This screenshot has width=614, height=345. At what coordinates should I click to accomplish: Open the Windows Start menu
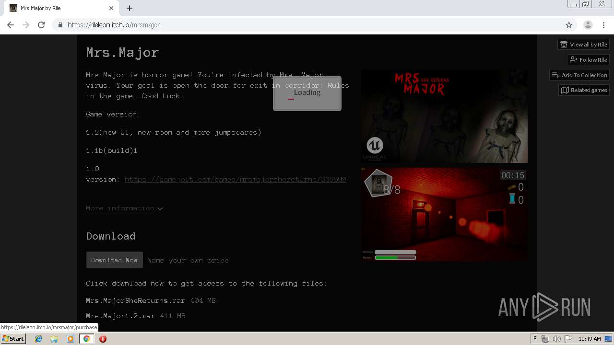pyautogui.click(x=13, y=339)
